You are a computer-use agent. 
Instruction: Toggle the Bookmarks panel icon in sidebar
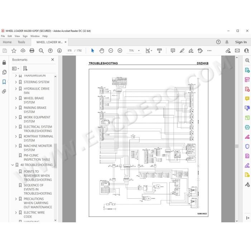(x=4, y=82)
